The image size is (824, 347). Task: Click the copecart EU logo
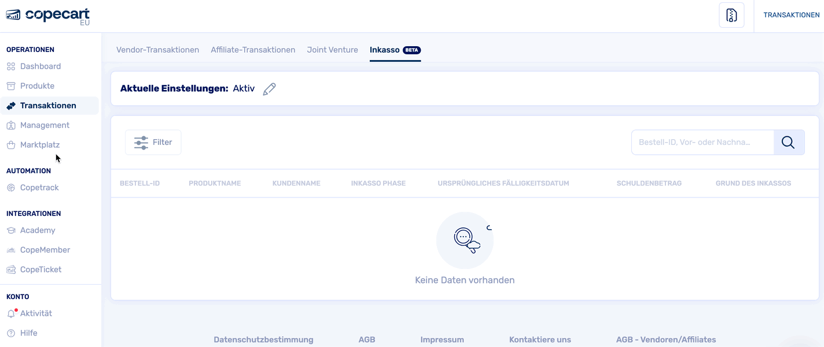pos(48,16)
